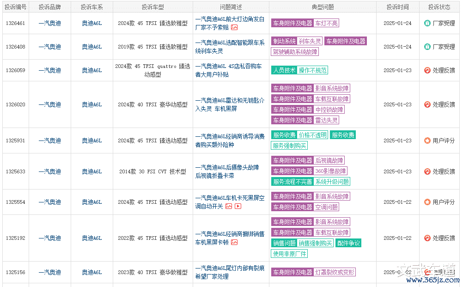Click 配件争议 tag

[348, 243]
